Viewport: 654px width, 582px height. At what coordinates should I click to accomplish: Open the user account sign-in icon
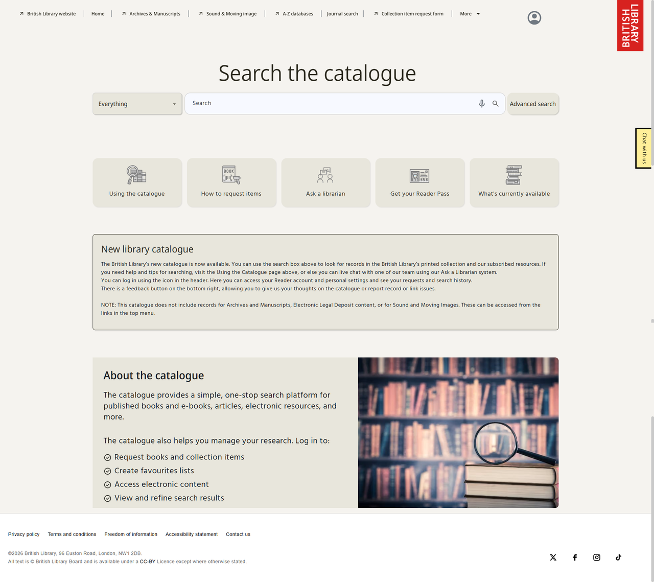tap(534, 18)
